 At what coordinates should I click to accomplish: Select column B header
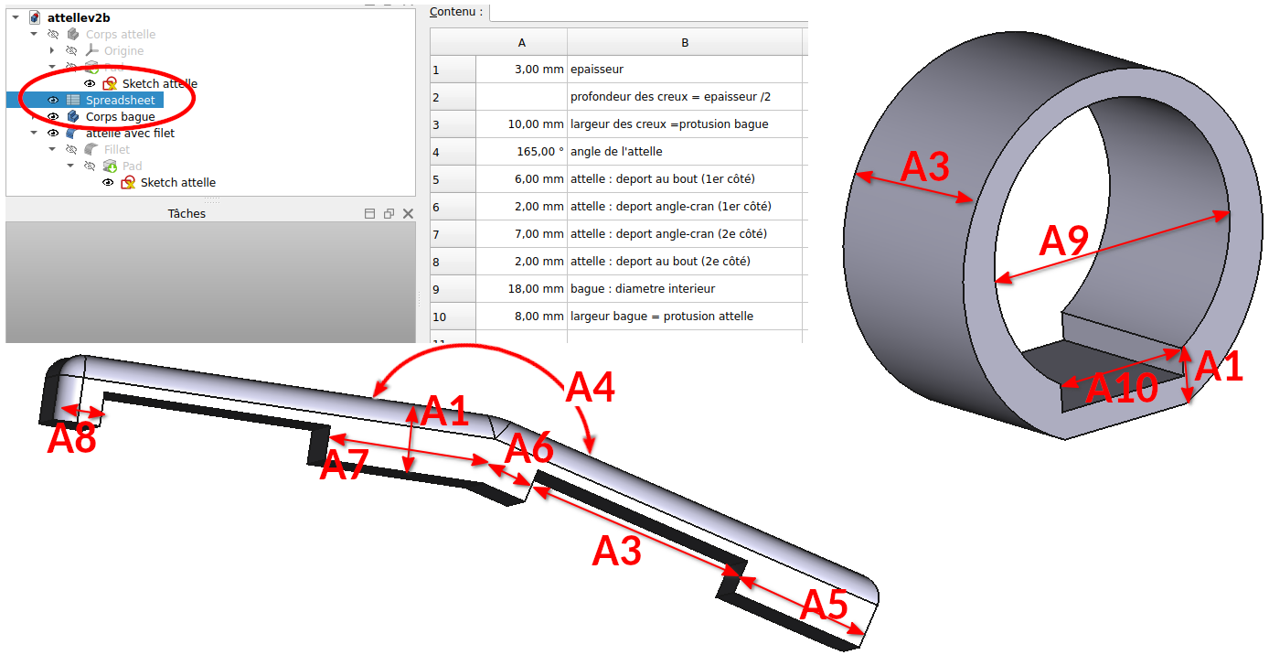pyautogui.click(x=684, y=43)
